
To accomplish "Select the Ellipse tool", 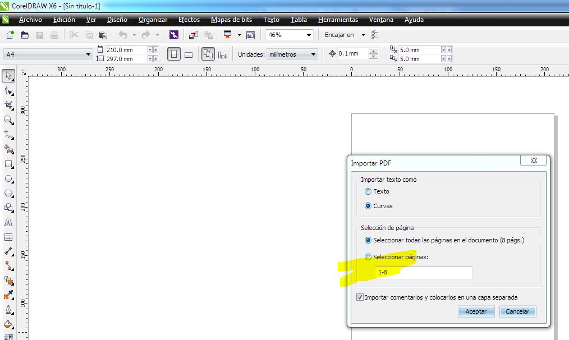I will click(9, 178).
